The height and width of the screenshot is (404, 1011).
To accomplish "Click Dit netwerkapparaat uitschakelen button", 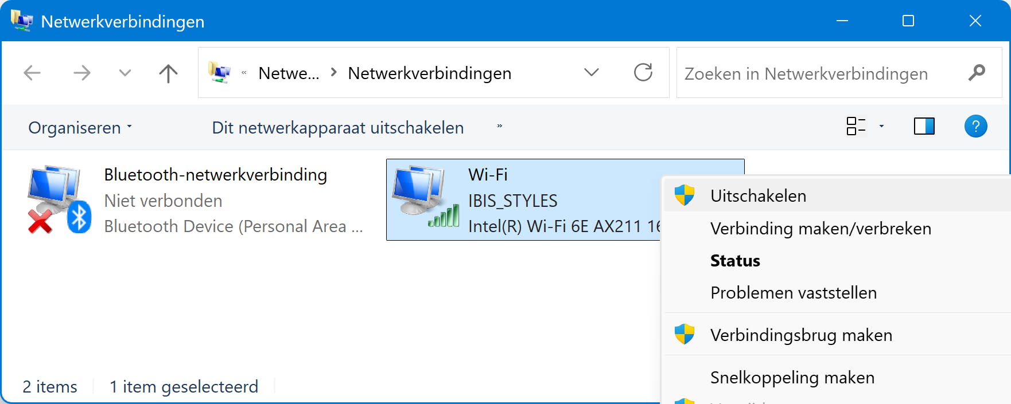I will (337, 127).
